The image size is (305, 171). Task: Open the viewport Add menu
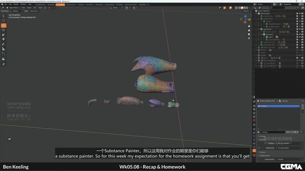35,8
